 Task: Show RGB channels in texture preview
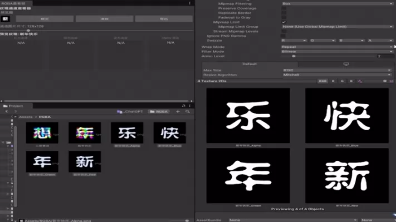(x=322, y=81)
